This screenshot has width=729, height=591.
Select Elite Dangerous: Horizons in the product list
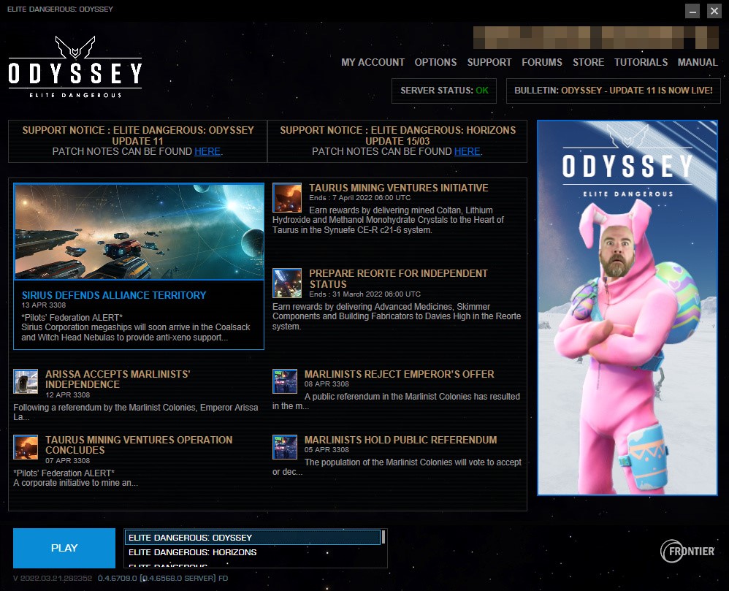[253, 552]
